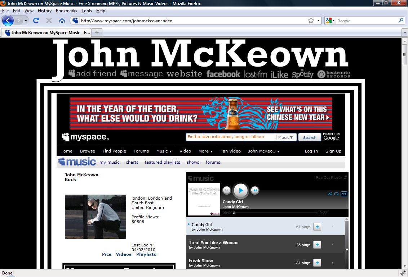Click the myspace Search button
Screen dimensions: 408x277
[x=310, y=137]
